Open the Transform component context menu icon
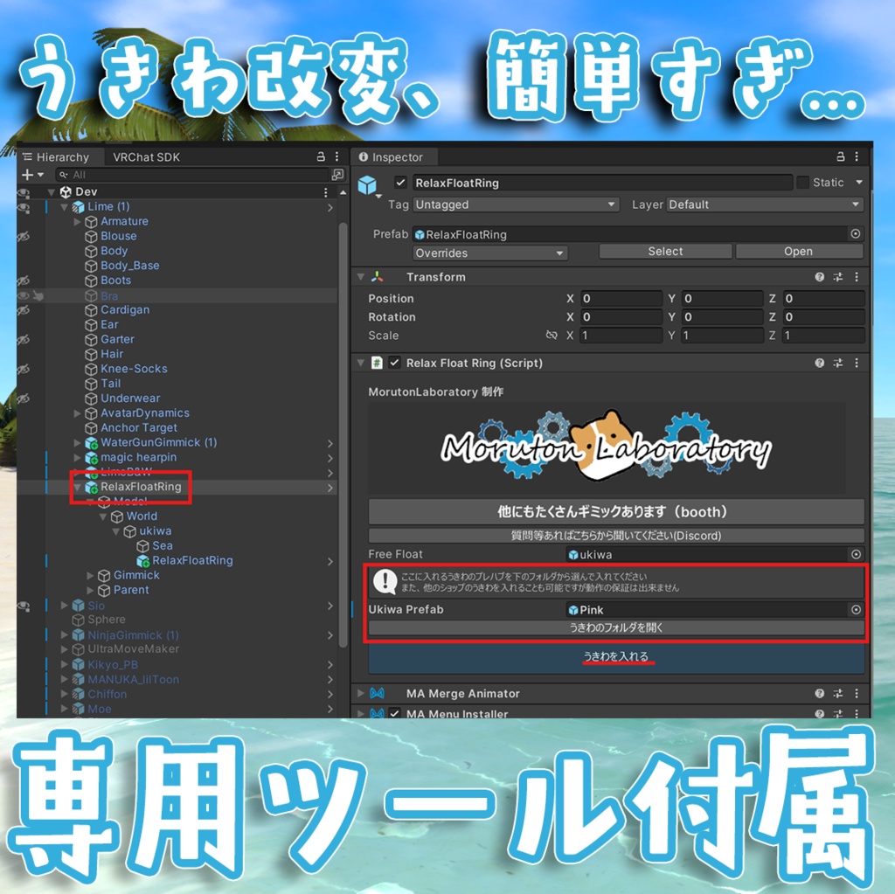 [x=857, y=277]
